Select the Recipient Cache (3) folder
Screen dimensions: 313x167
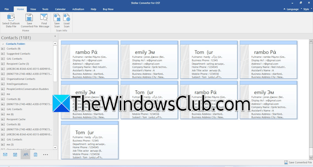tap(17, 64)
